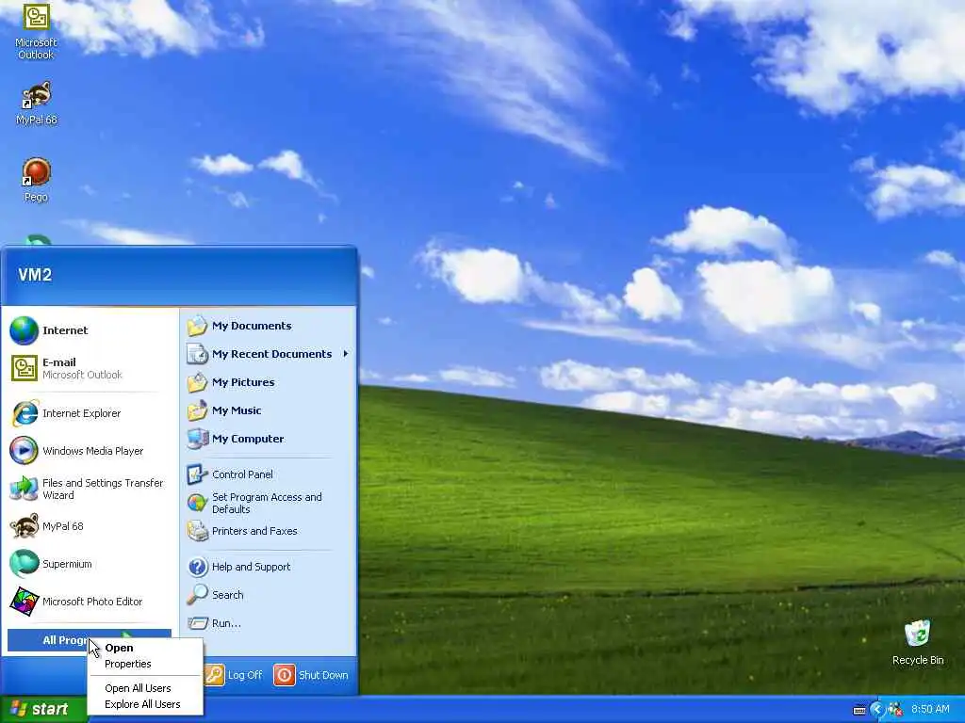Screen dimensions: 965x723
Task: Open Internet Explorer from Start menu
Action: coord(90,413)
